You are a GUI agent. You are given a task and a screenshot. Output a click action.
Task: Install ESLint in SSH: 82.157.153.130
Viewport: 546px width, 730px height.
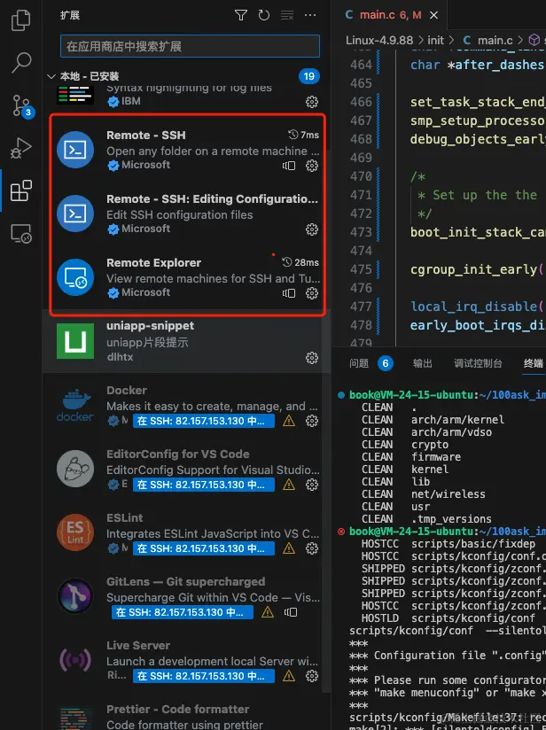click(204, 548)
